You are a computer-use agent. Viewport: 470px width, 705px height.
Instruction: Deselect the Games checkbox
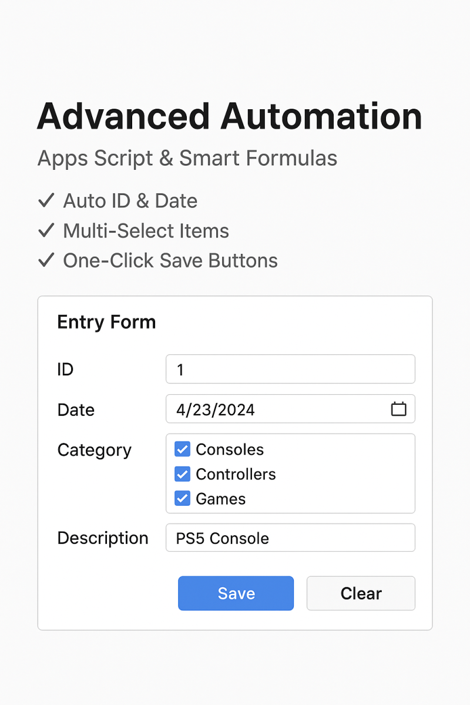coord(183,499)
